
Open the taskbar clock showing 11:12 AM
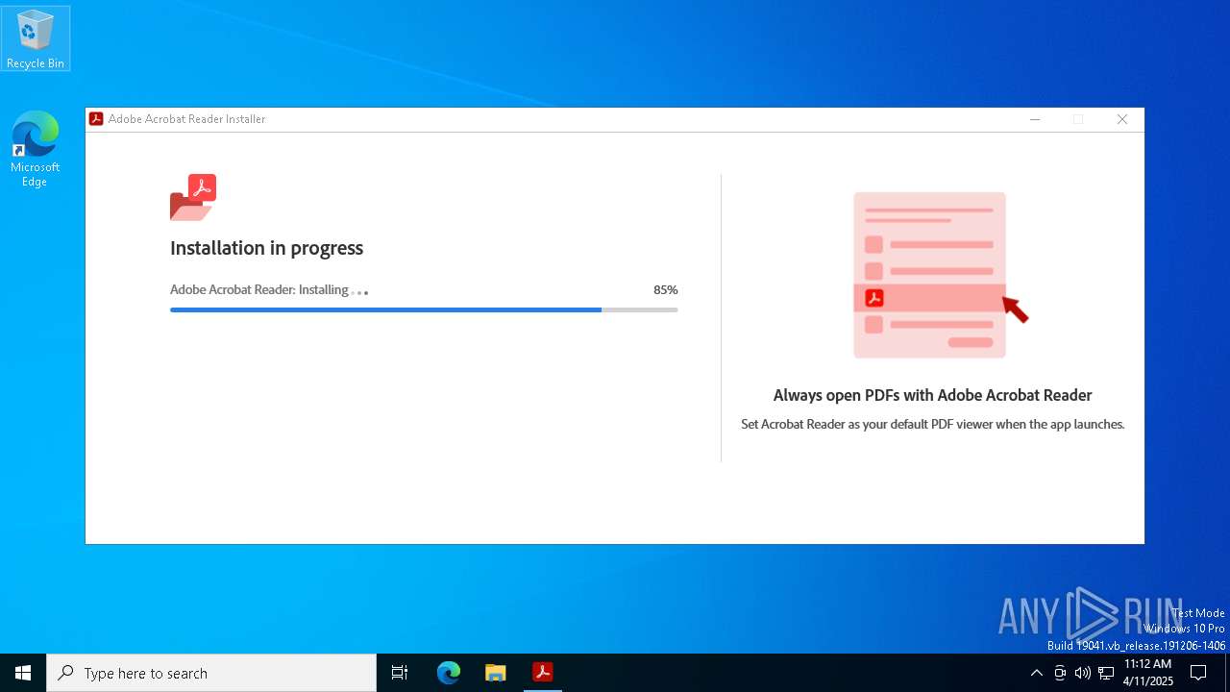(x=1148, y=673)
